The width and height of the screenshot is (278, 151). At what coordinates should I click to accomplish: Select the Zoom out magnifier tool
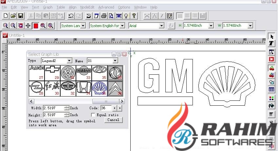pyautogui.click(x=13, y=26)
